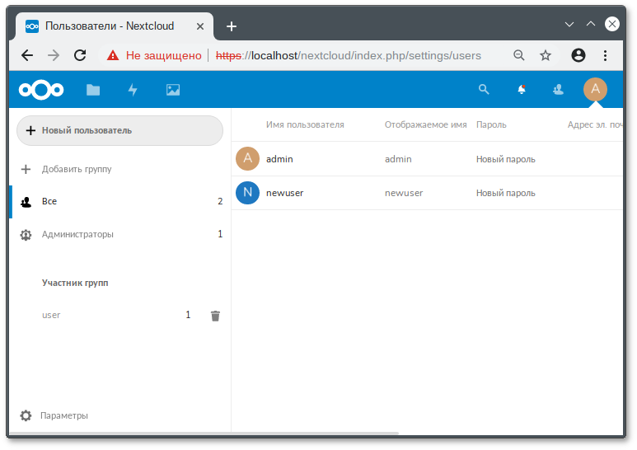The width and height of the screenshot is (637, 450).
Task: Open the notifications bell icon
Action: [x=522, y=89]
